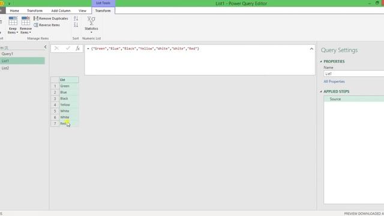The width and height of the screenshot is (384, 216).
Task: Sort the list descending
Action: coord(76,25)
